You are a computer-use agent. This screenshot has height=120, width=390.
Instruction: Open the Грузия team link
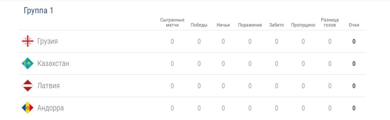[48, 41]
